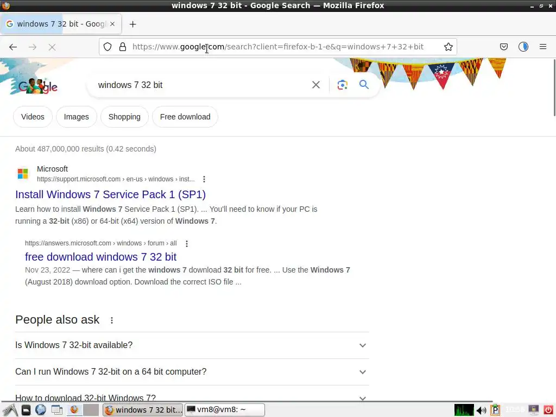Click the 'People also ask' heading
Viewport: 556px width, 417px height.
(x=58, y=320)
